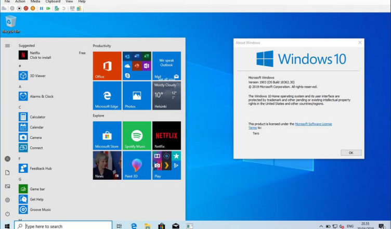Click the letter A index header
This screenshot has height=229, width=391.
20,86
